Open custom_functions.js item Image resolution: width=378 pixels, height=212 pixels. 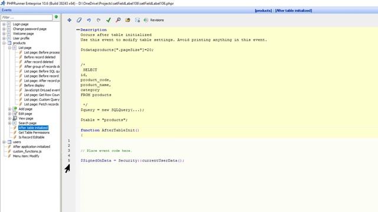tap(27, 151)
